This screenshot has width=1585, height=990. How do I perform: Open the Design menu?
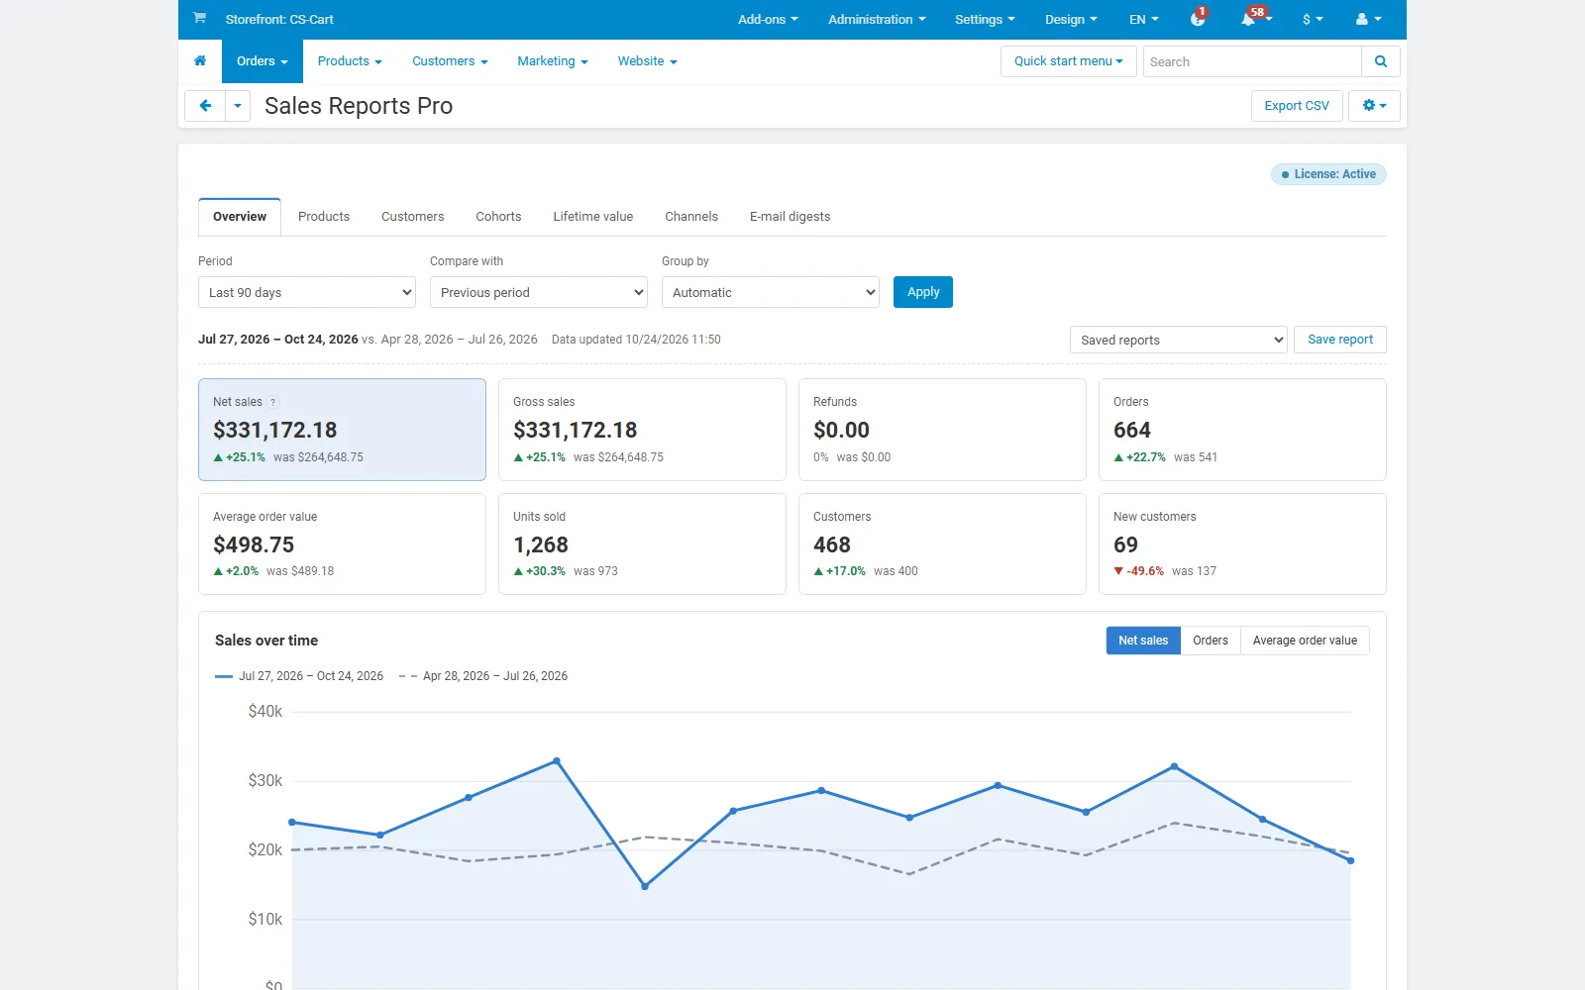click(1071, 19)
